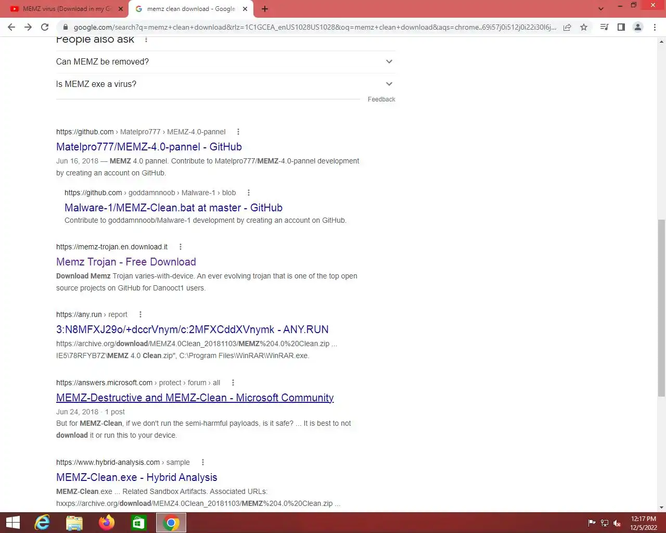Open Memz Trojan - Free Download result
The height and width of the screenshot is (533, 666).
(x=126, y=262)
